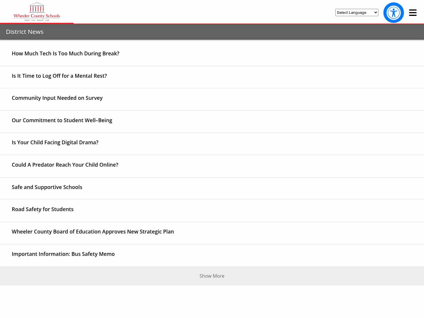This screenshot has width=424, height=318.
Task: Click the District News header bar
Action: pos(212,32)
